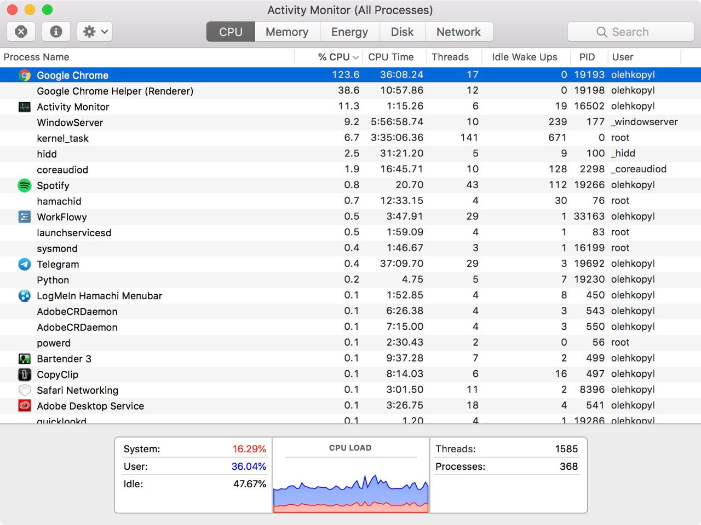Click the System percentage 16.29%
Image resolution: width=701 pixels, height=525 pixels.
click(x=249, y=449)
